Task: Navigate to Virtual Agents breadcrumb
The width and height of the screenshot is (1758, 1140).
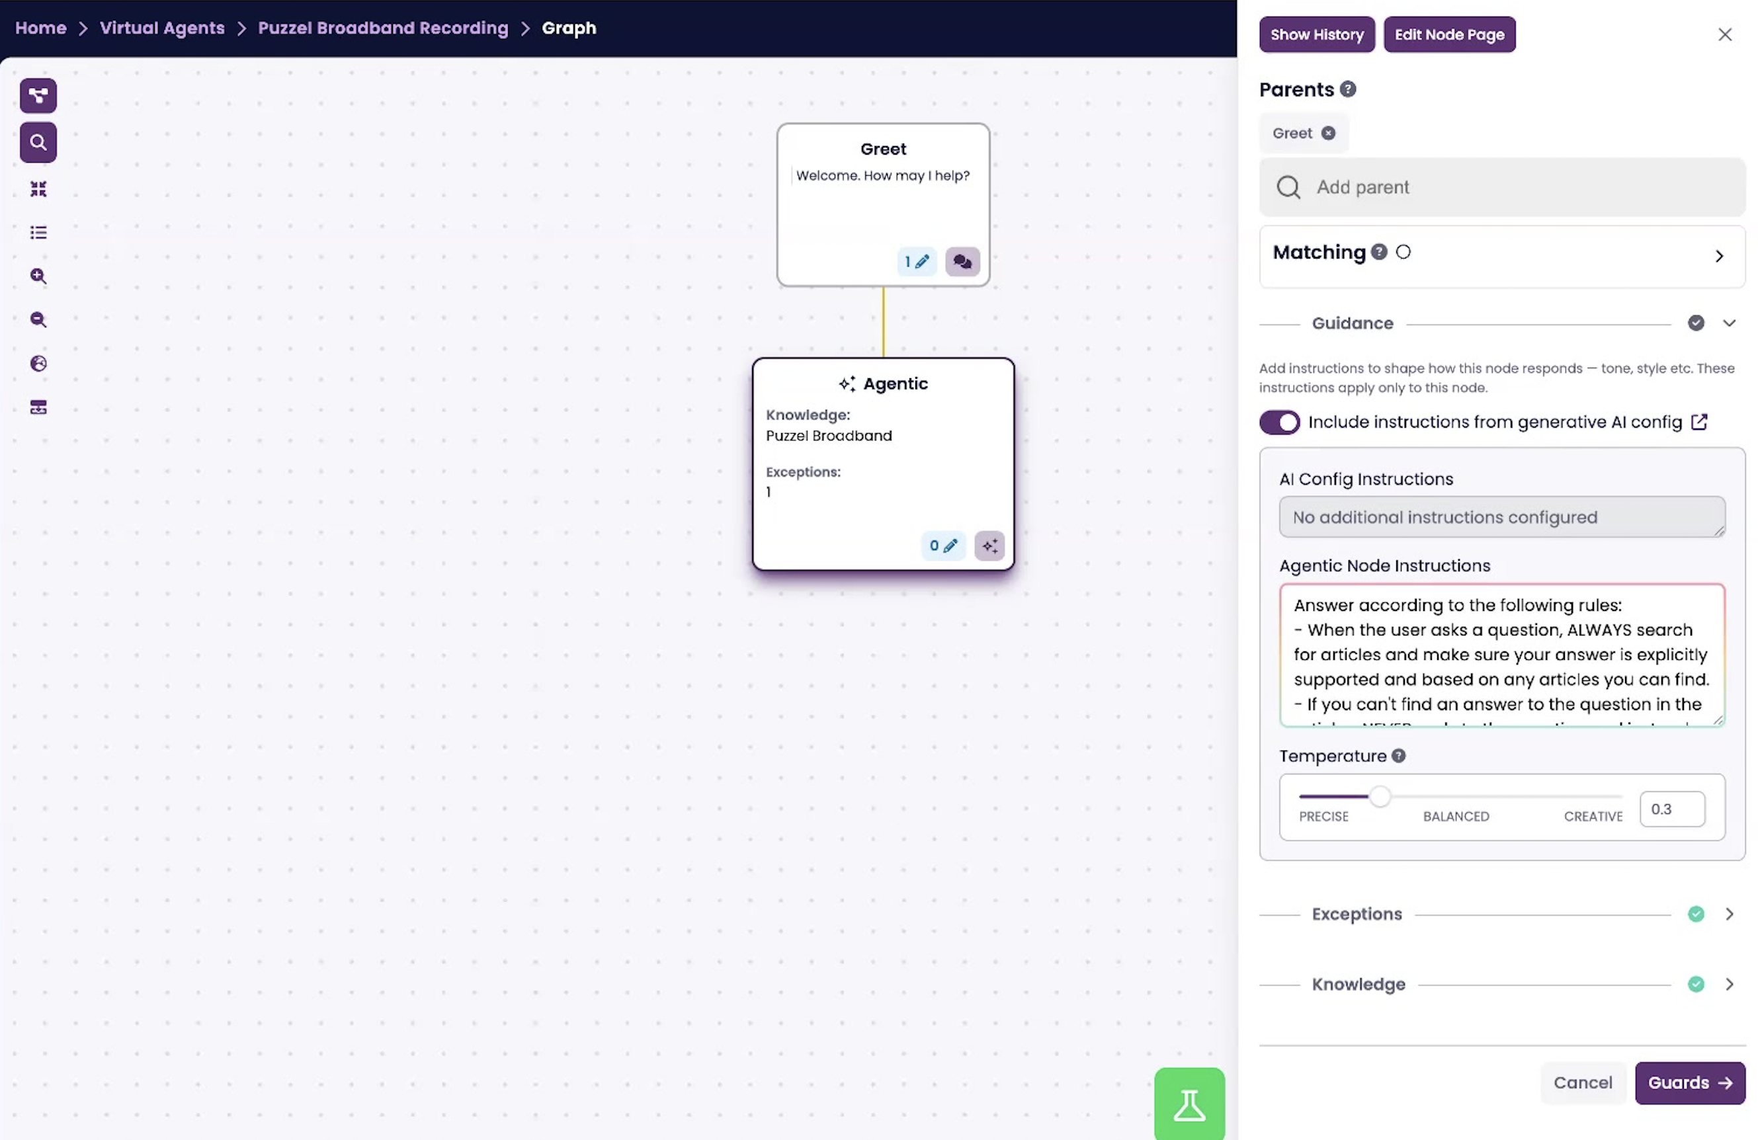Action: [x=162, y=28]
